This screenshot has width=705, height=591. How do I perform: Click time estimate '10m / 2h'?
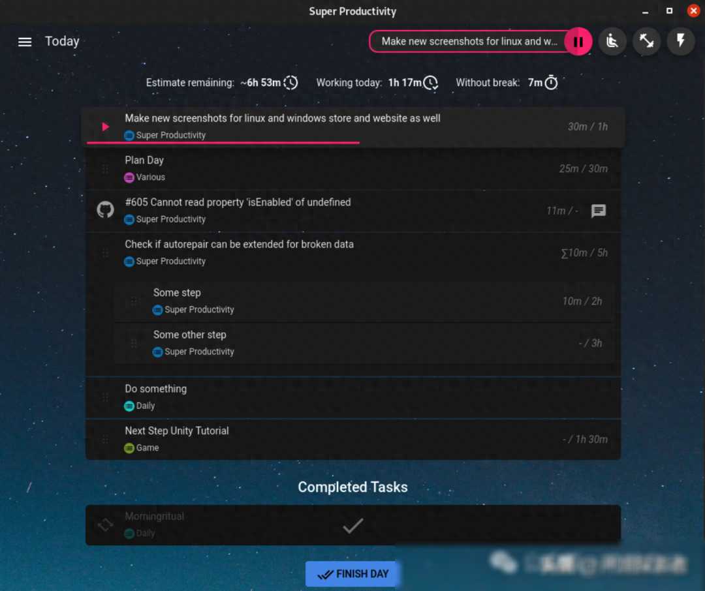pyautogui.click(x=582, y=301)
